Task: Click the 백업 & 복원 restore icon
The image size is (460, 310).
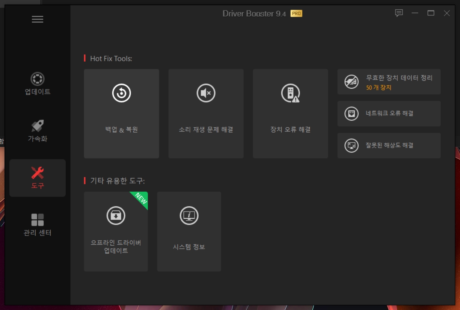Action: point(122,93)
